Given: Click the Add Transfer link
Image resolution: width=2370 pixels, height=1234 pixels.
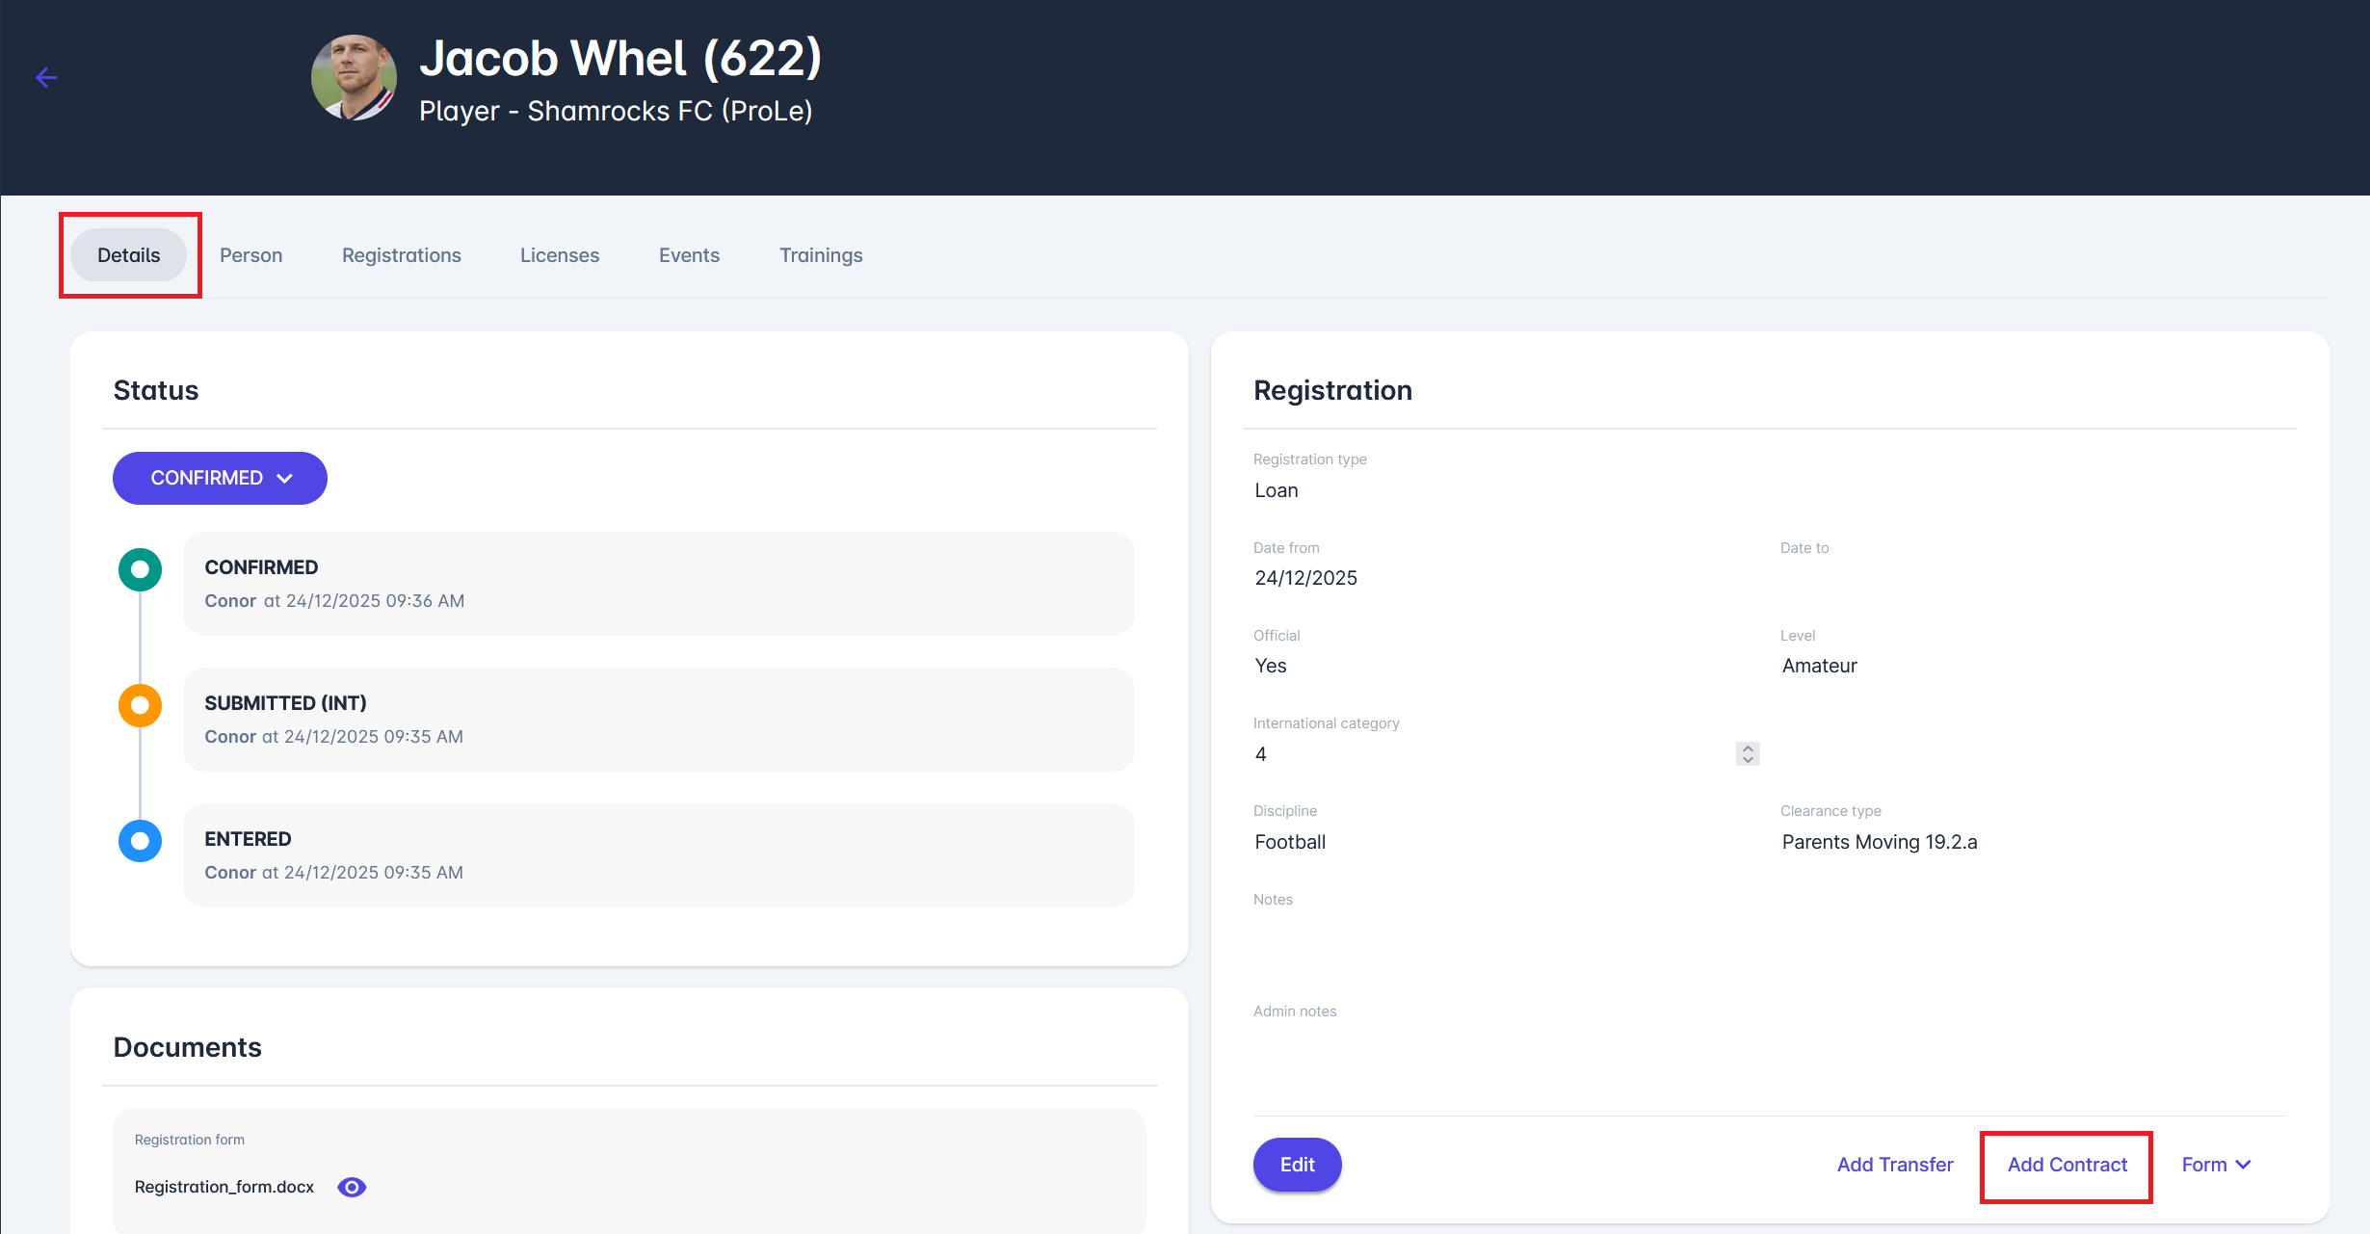Looking at the screenshot, I should (x=1894, y=1165).
